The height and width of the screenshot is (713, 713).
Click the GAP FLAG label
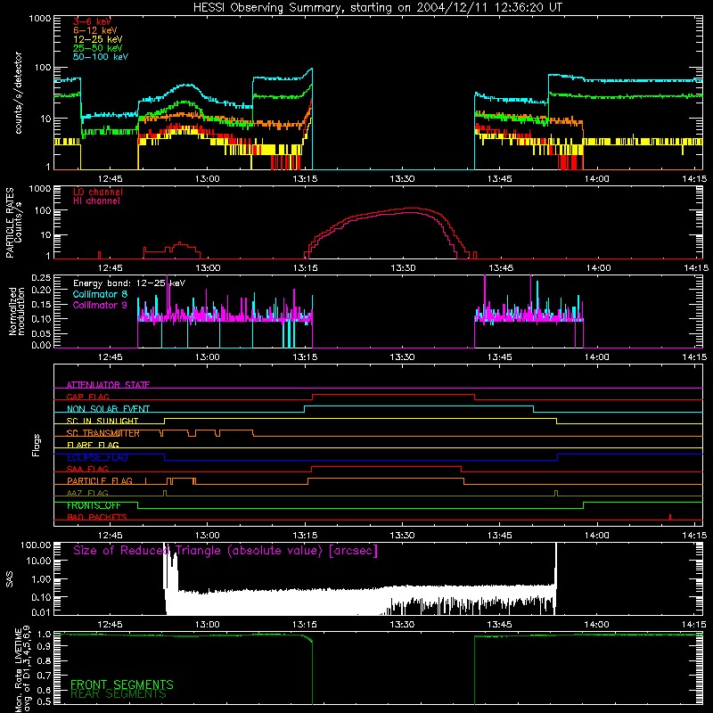point(87,397)
